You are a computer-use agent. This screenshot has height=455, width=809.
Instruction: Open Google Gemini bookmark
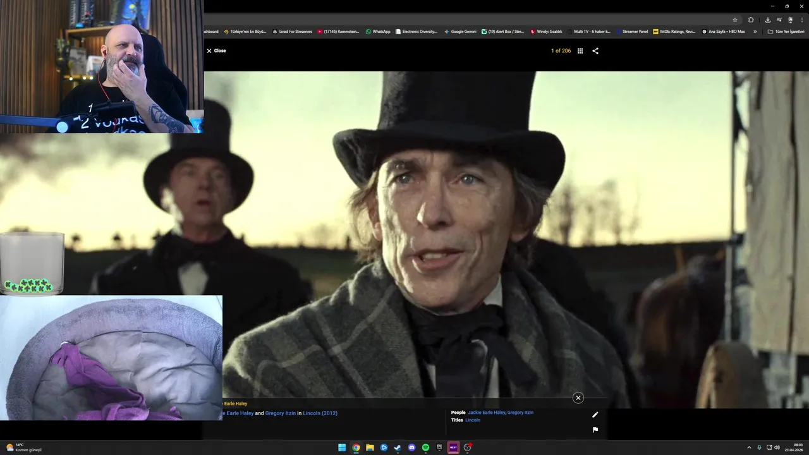coord(460,31)
